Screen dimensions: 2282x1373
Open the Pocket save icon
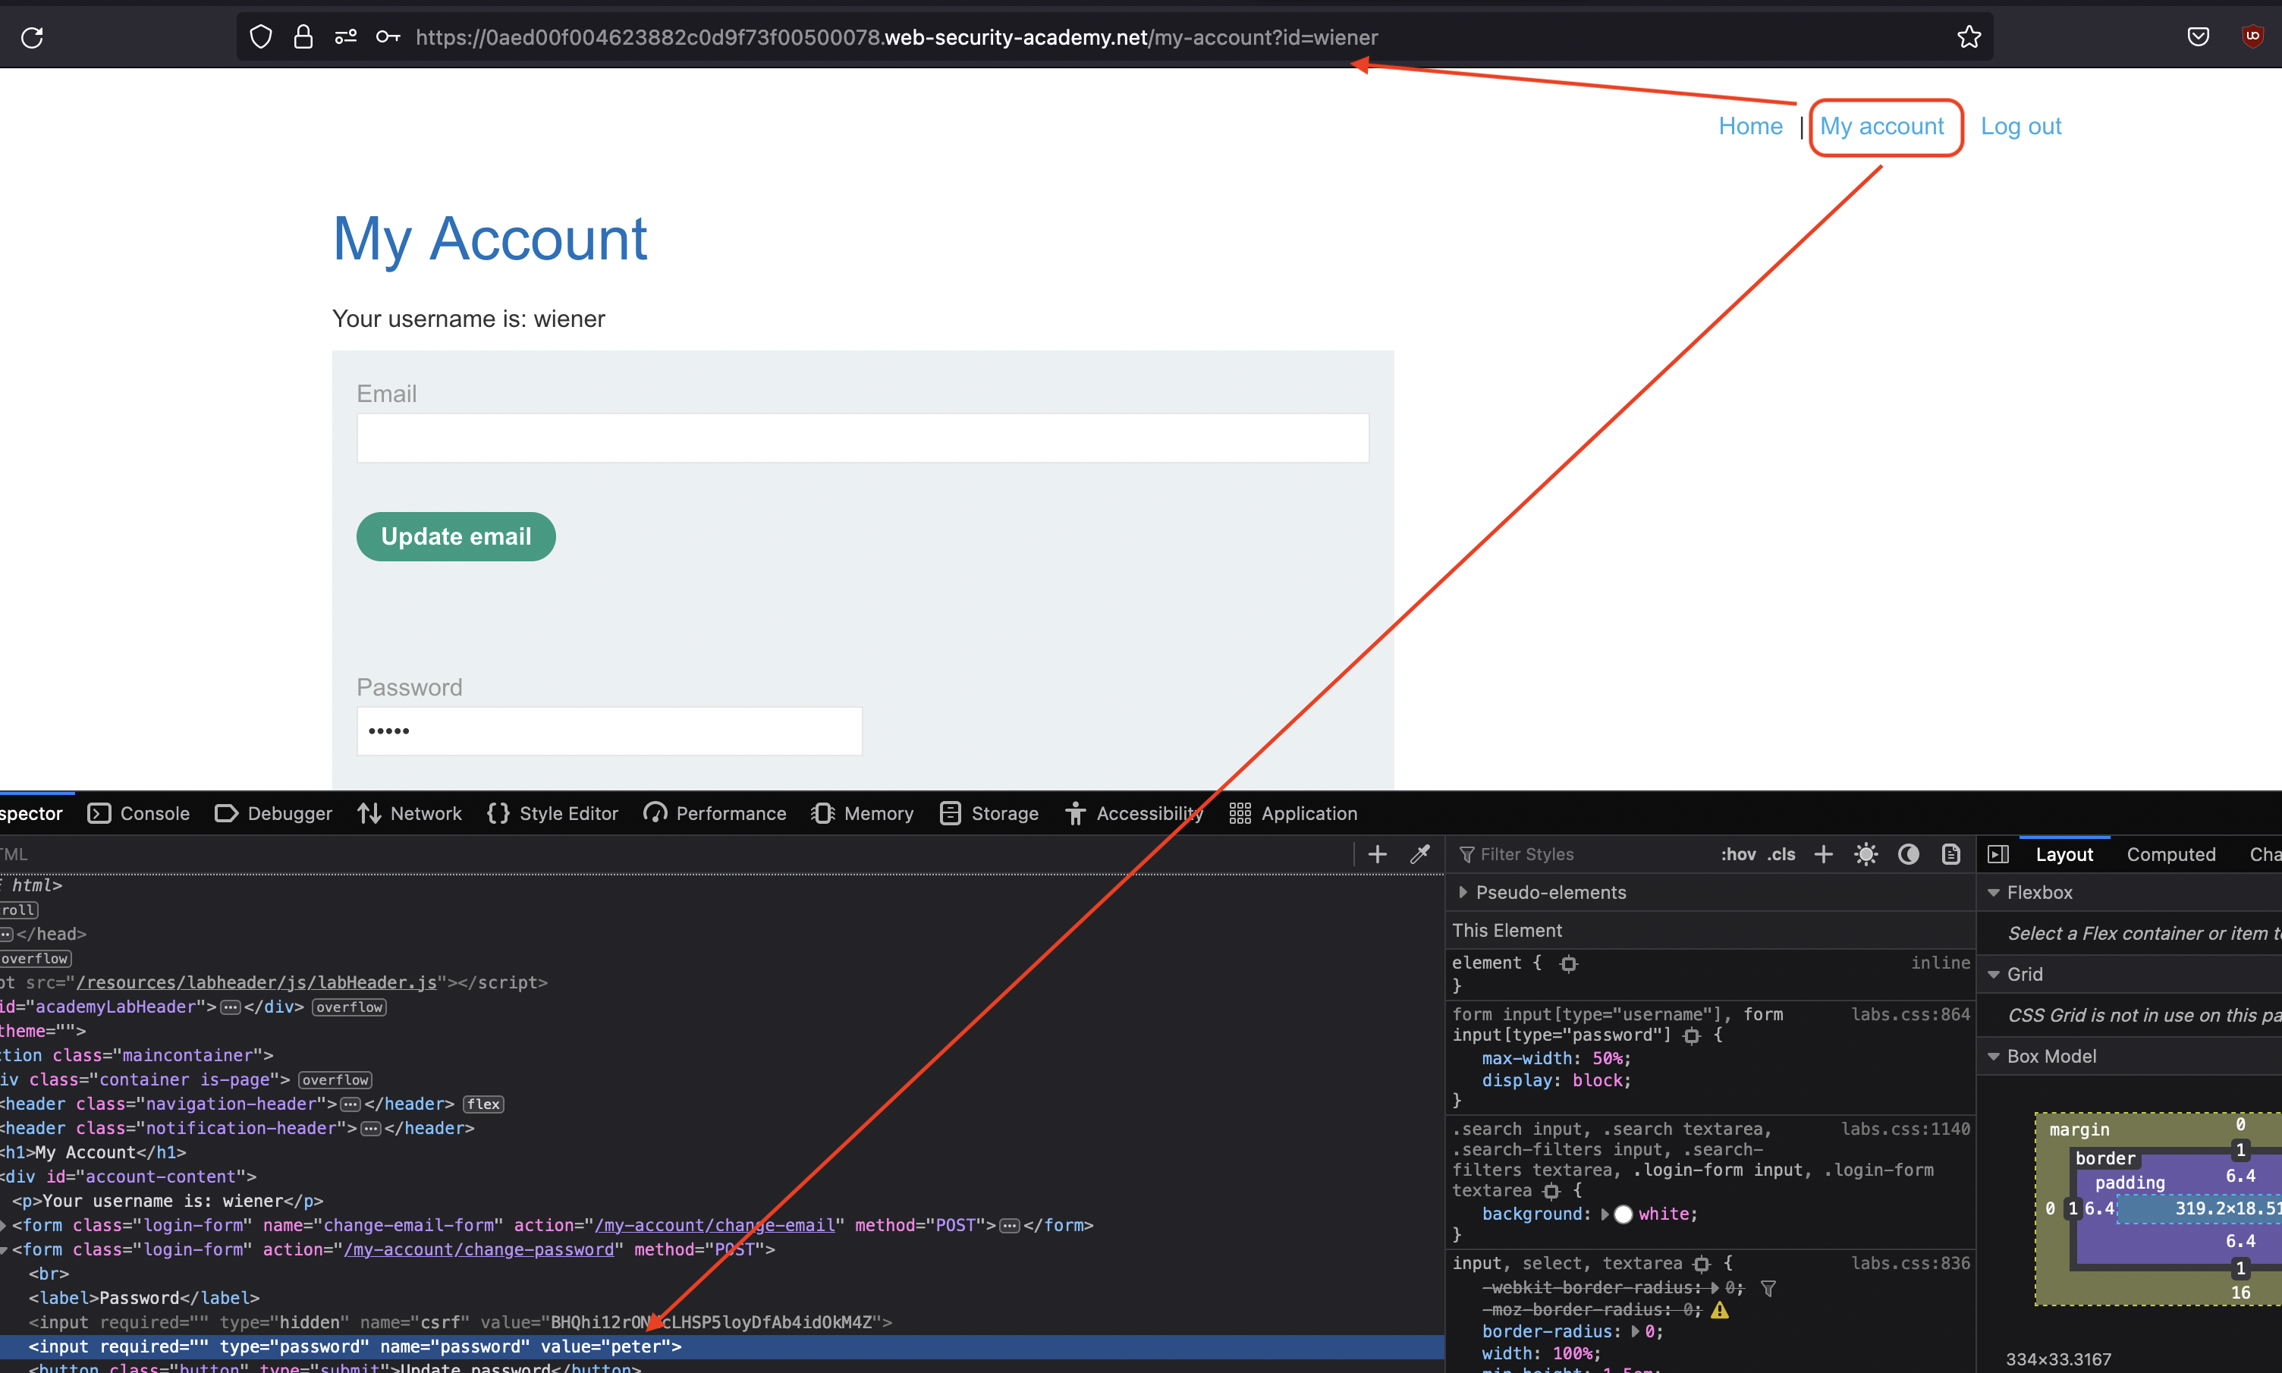click(2198, 37)
